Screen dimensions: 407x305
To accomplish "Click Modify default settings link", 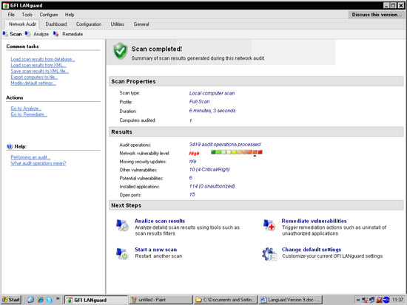I will tap(33, 83).
